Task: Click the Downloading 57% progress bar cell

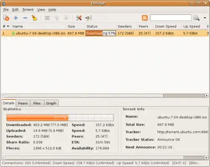Action: point(101,33)
